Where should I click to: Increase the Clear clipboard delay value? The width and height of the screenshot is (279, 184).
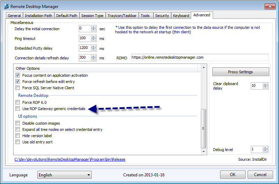[265, 84]
